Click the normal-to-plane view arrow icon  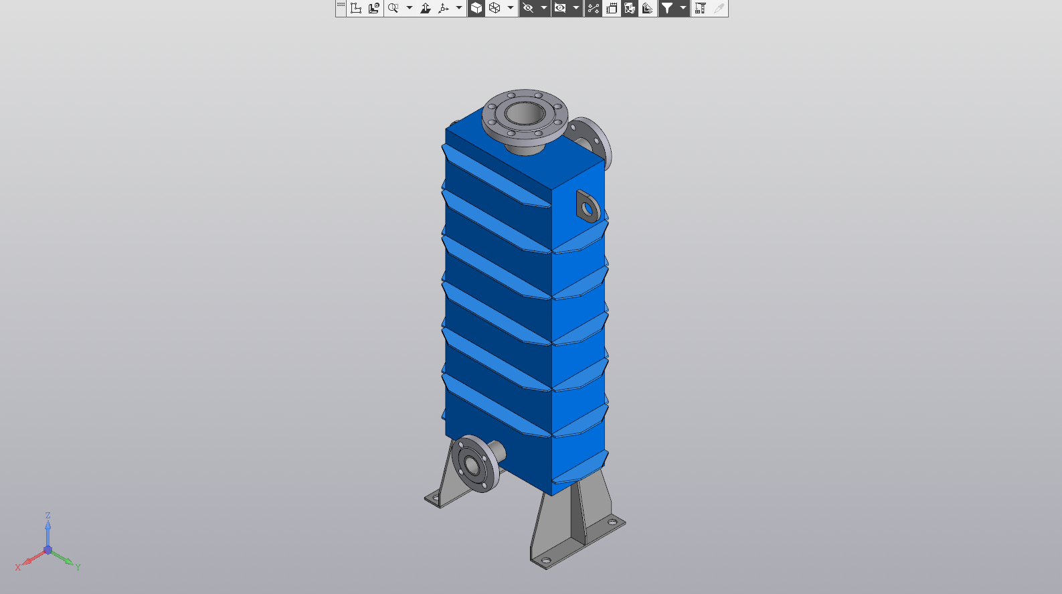point(426,8)
